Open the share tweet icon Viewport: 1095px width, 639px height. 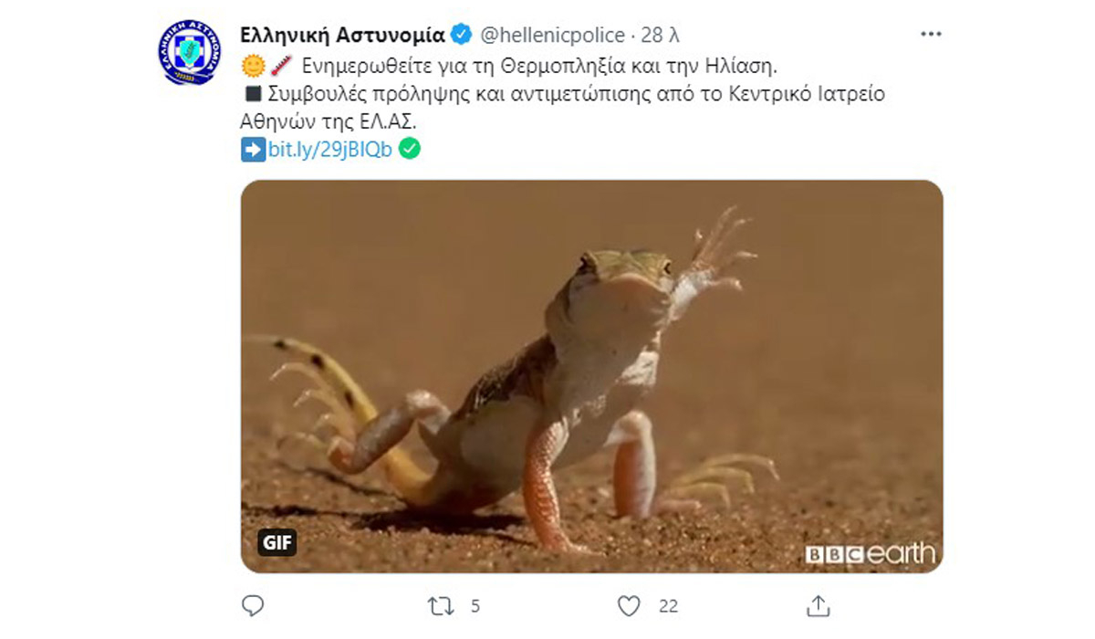pos(819,605)
